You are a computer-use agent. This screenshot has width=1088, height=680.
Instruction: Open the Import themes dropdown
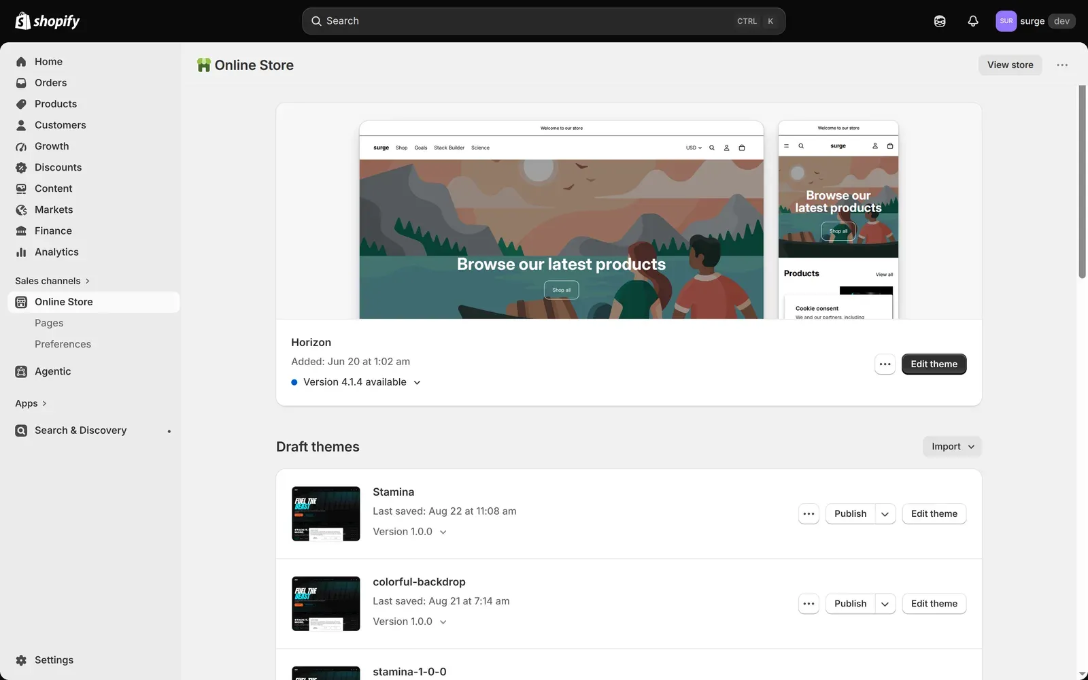(x=952, y=447)
